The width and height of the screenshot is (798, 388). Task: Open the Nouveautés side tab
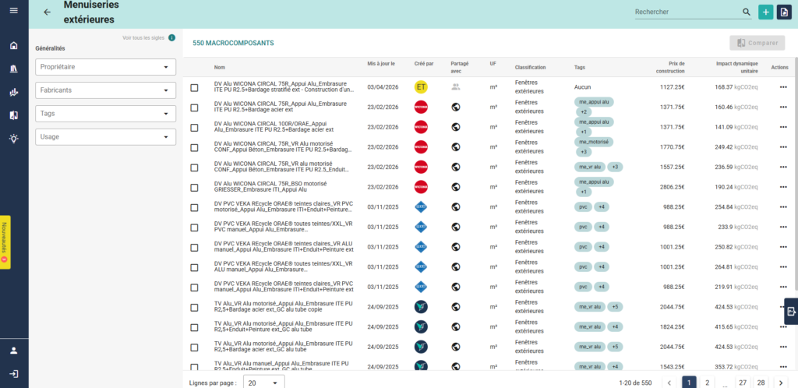tap(5, 242)
